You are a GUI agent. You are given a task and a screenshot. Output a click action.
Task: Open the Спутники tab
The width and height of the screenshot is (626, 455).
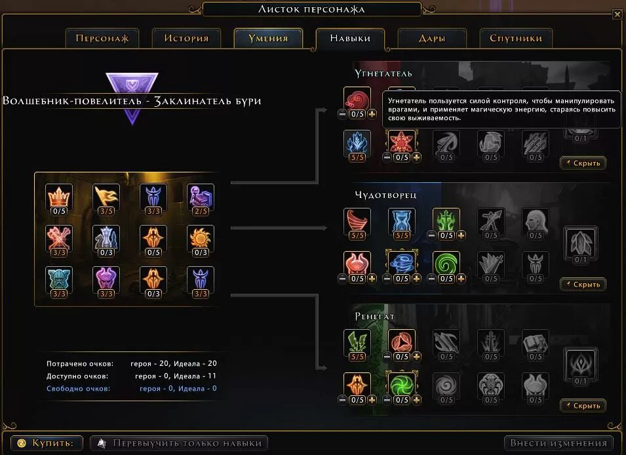point(516,38)
